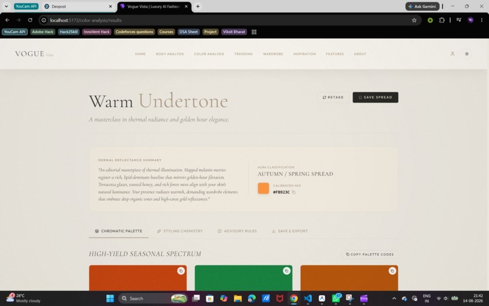The image size is (489, 306).
Task: Close the Vogue Vista tab
Action: (186, 6)
